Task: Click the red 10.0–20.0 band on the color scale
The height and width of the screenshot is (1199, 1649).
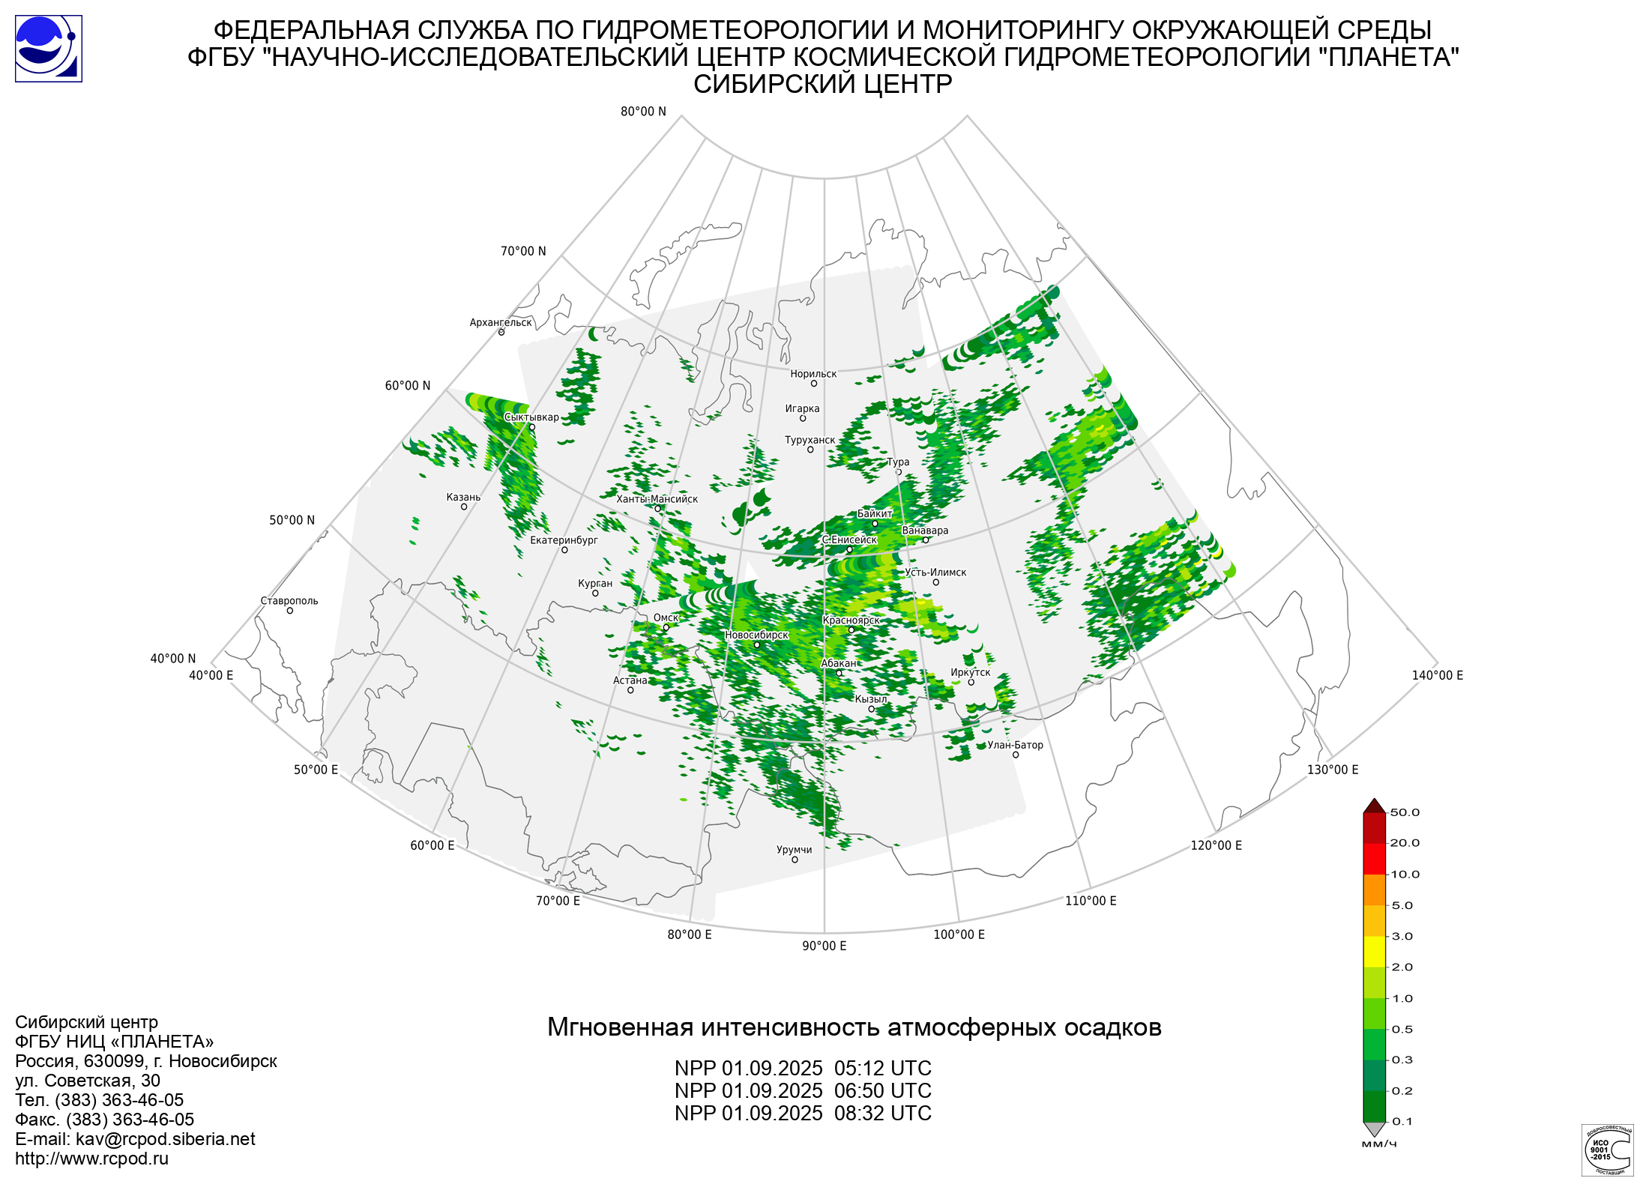Action: pyautogui.click(x=1374, y=859)
